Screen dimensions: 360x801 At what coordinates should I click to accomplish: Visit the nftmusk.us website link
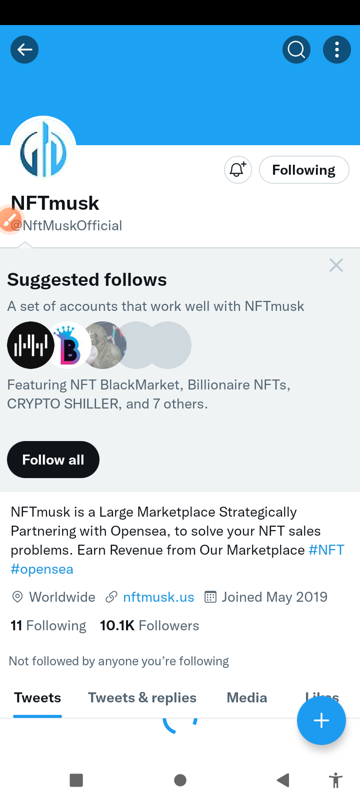[x=158, y=597]
